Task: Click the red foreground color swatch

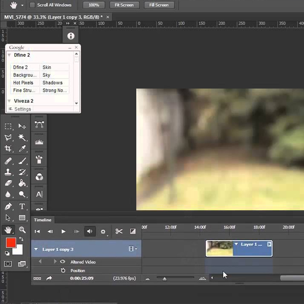Action: 11,243
